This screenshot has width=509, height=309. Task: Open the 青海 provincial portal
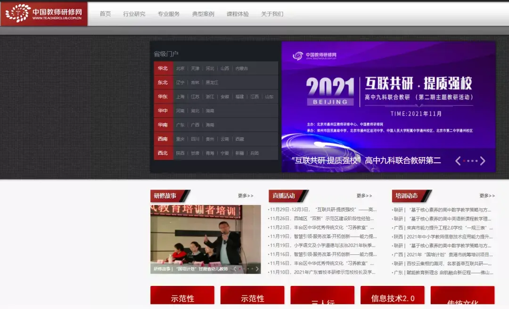click(210, 153)
